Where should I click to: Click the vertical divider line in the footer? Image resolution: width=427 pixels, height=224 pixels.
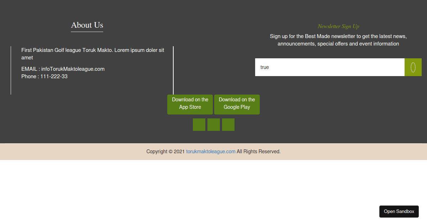click(173, 70)
